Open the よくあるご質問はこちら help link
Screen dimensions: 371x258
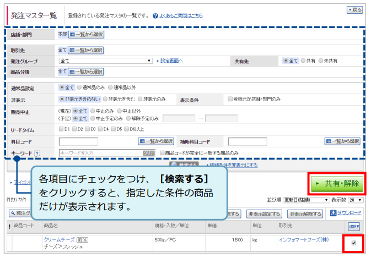tap(180, 15)
